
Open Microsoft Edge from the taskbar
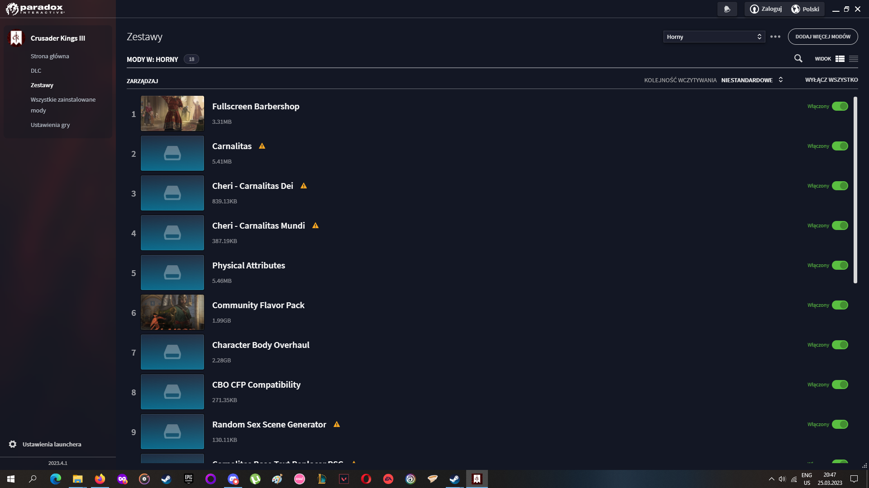coord(56,479)
